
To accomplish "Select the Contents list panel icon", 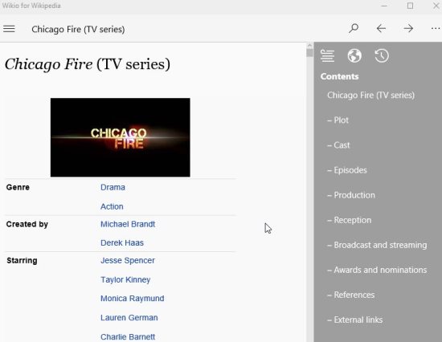I will (x=327, y=55).
